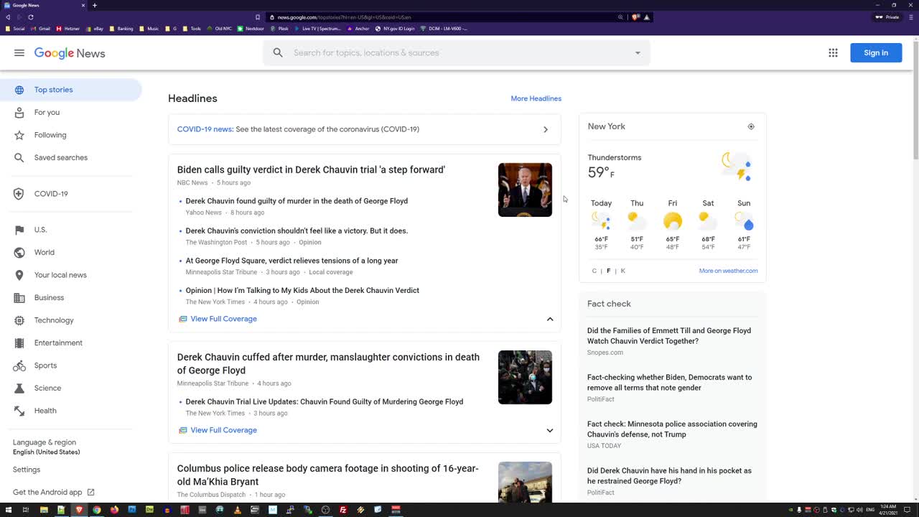Open the eBay bookmark
This screenshot has width=919, height=517.
(x=95, y=29)
